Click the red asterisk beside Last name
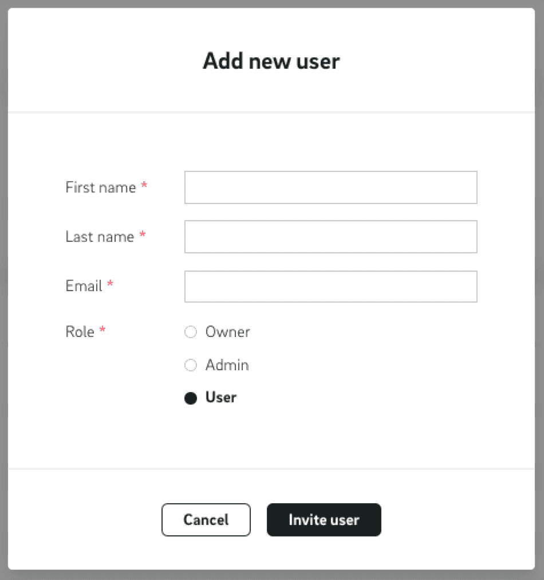The width and height of the screenshot is (544, 580). 143,235
